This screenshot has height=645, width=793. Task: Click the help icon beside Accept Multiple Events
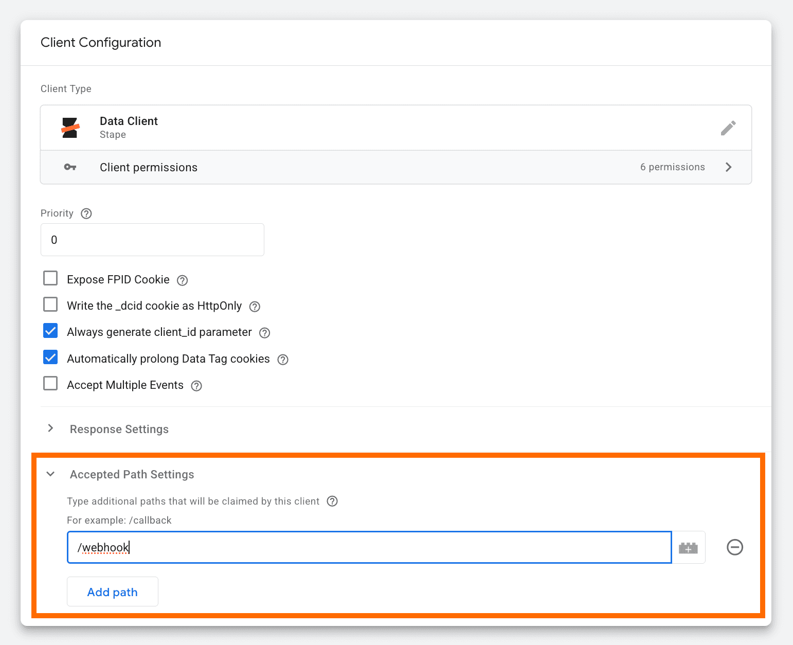click(196, 385)
